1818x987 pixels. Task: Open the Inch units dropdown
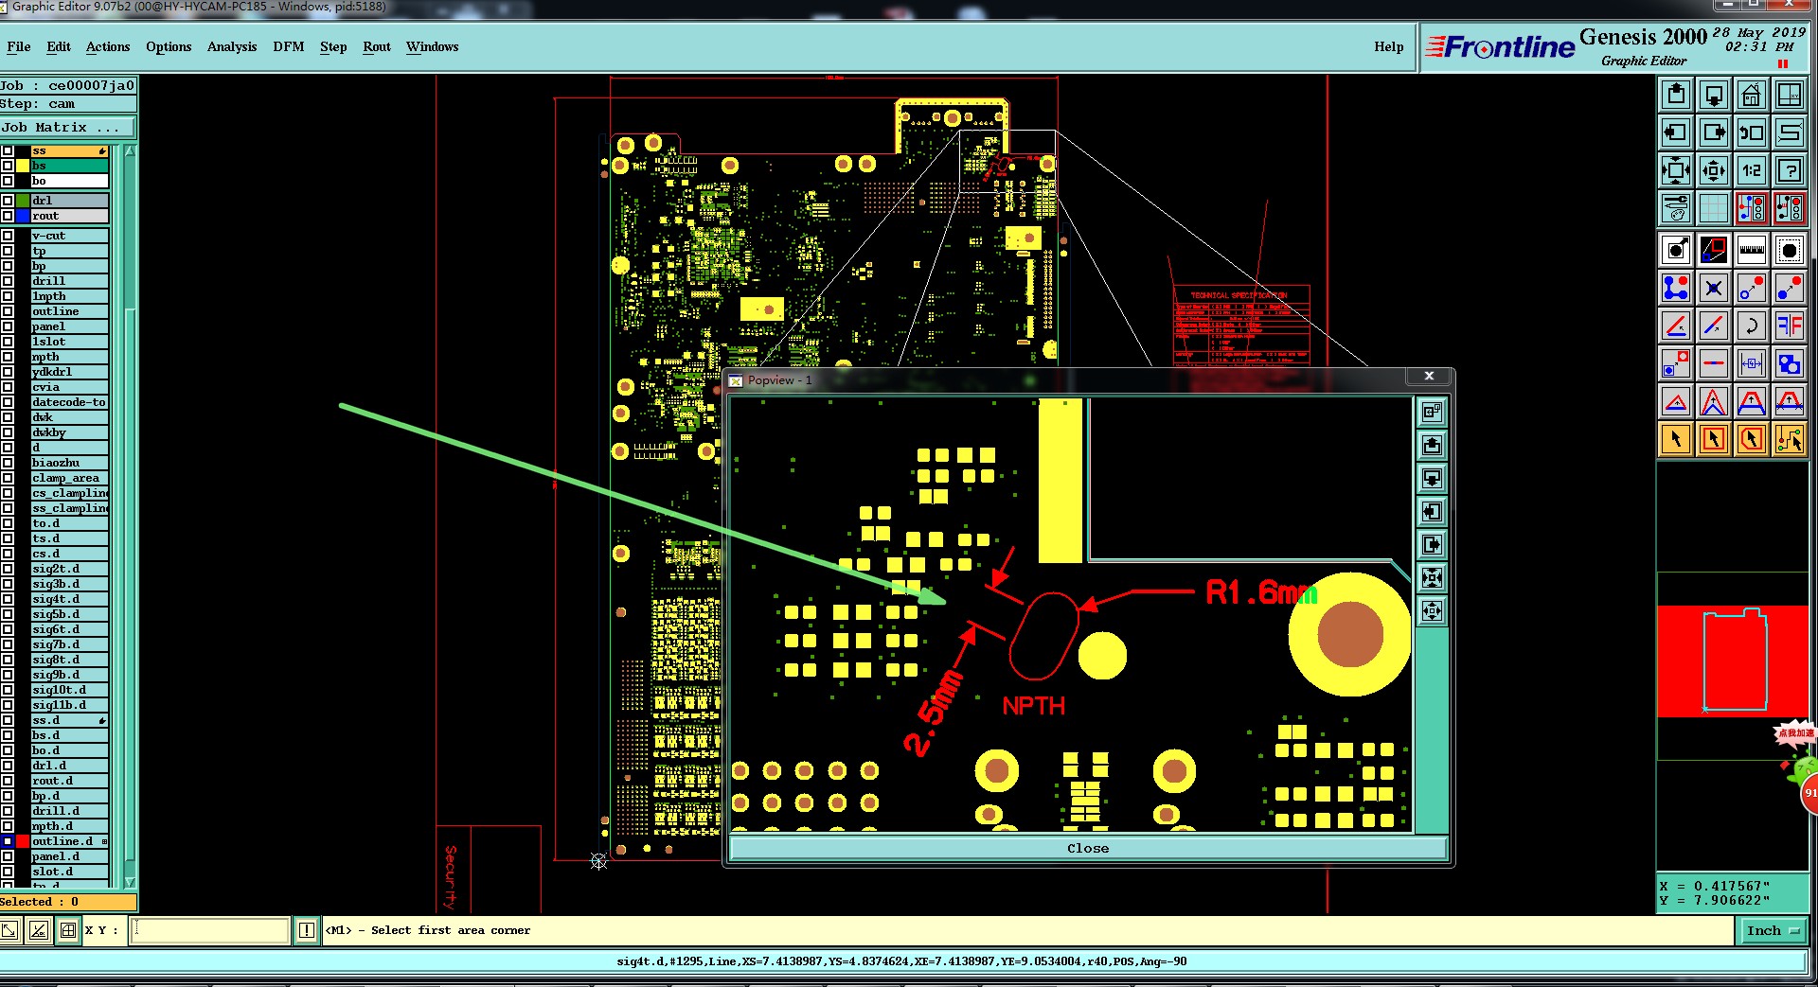tap(1773, 931)
